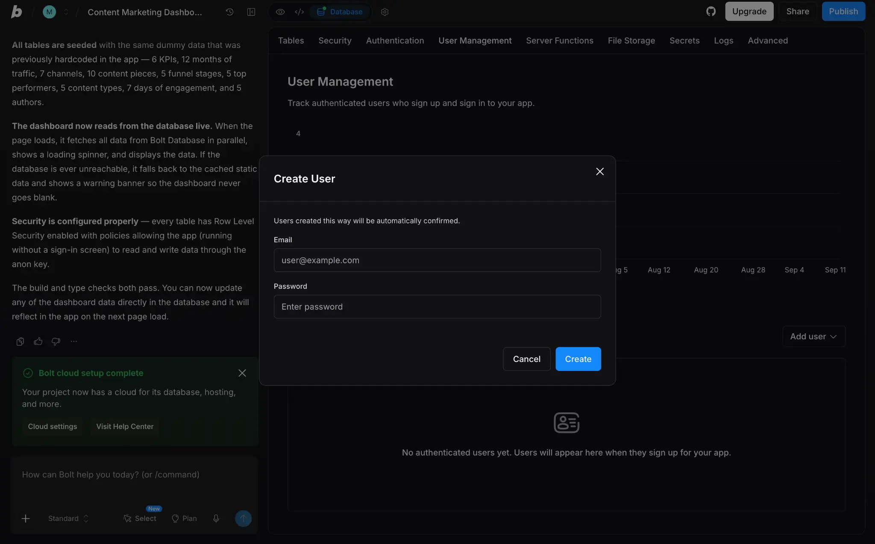
Task: Toggle the Select element tool
Action: tap(140, 518)
